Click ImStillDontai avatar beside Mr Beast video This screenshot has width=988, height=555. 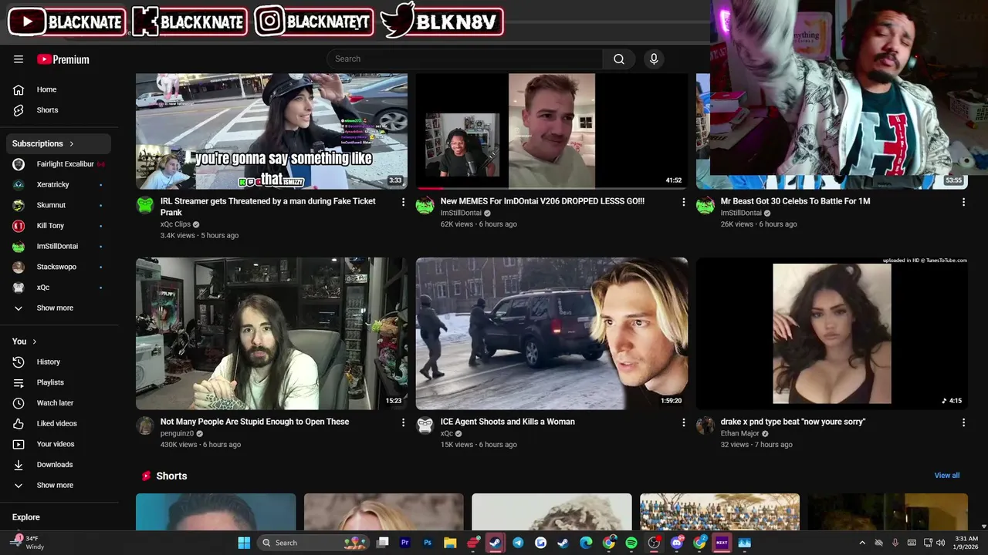pyautogui.click(x=705, y=205)
